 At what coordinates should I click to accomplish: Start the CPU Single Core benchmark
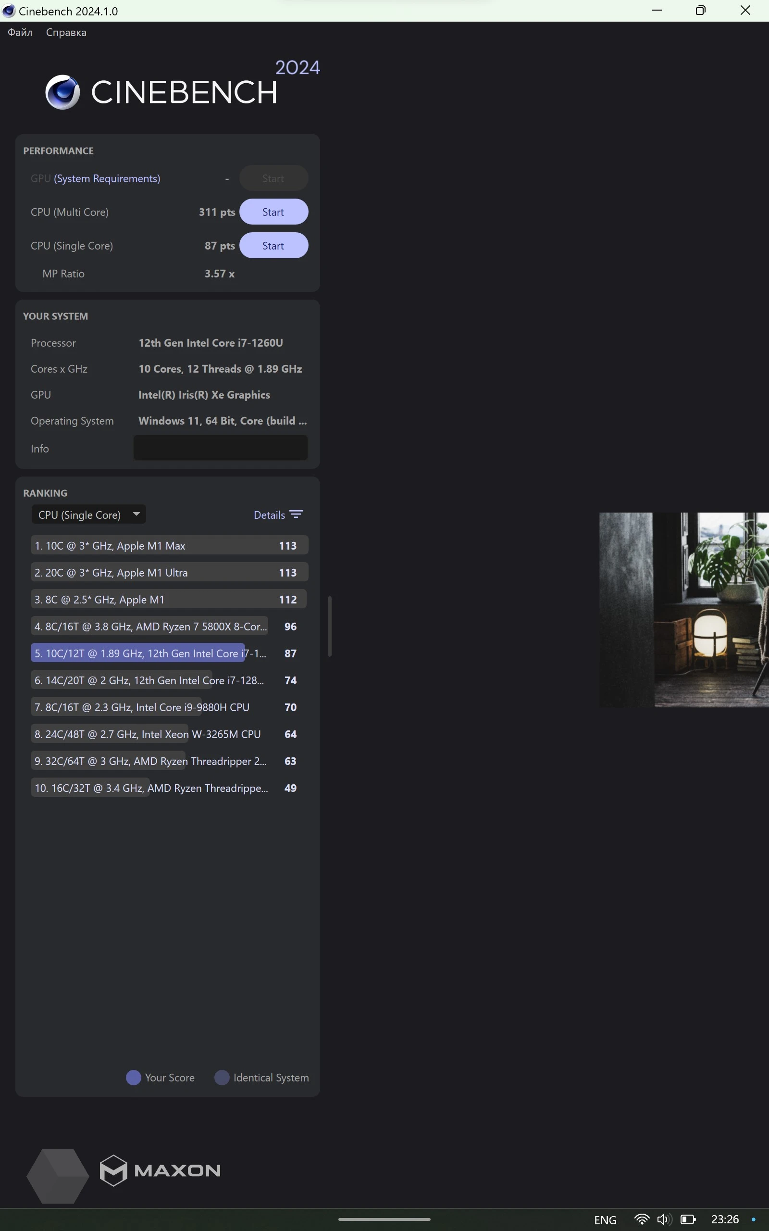pos(273,245)
